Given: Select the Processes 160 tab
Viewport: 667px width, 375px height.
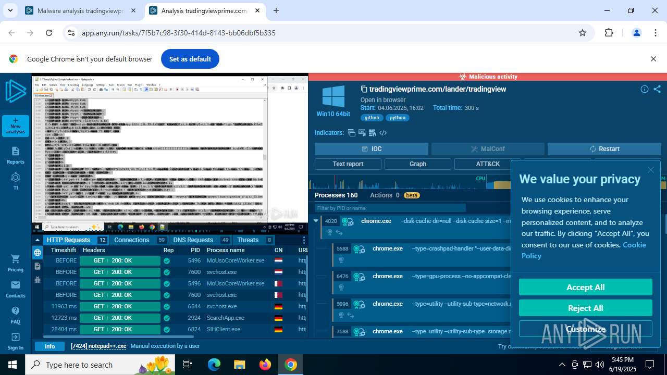Looking at the screenshot, I should (336, 195).
